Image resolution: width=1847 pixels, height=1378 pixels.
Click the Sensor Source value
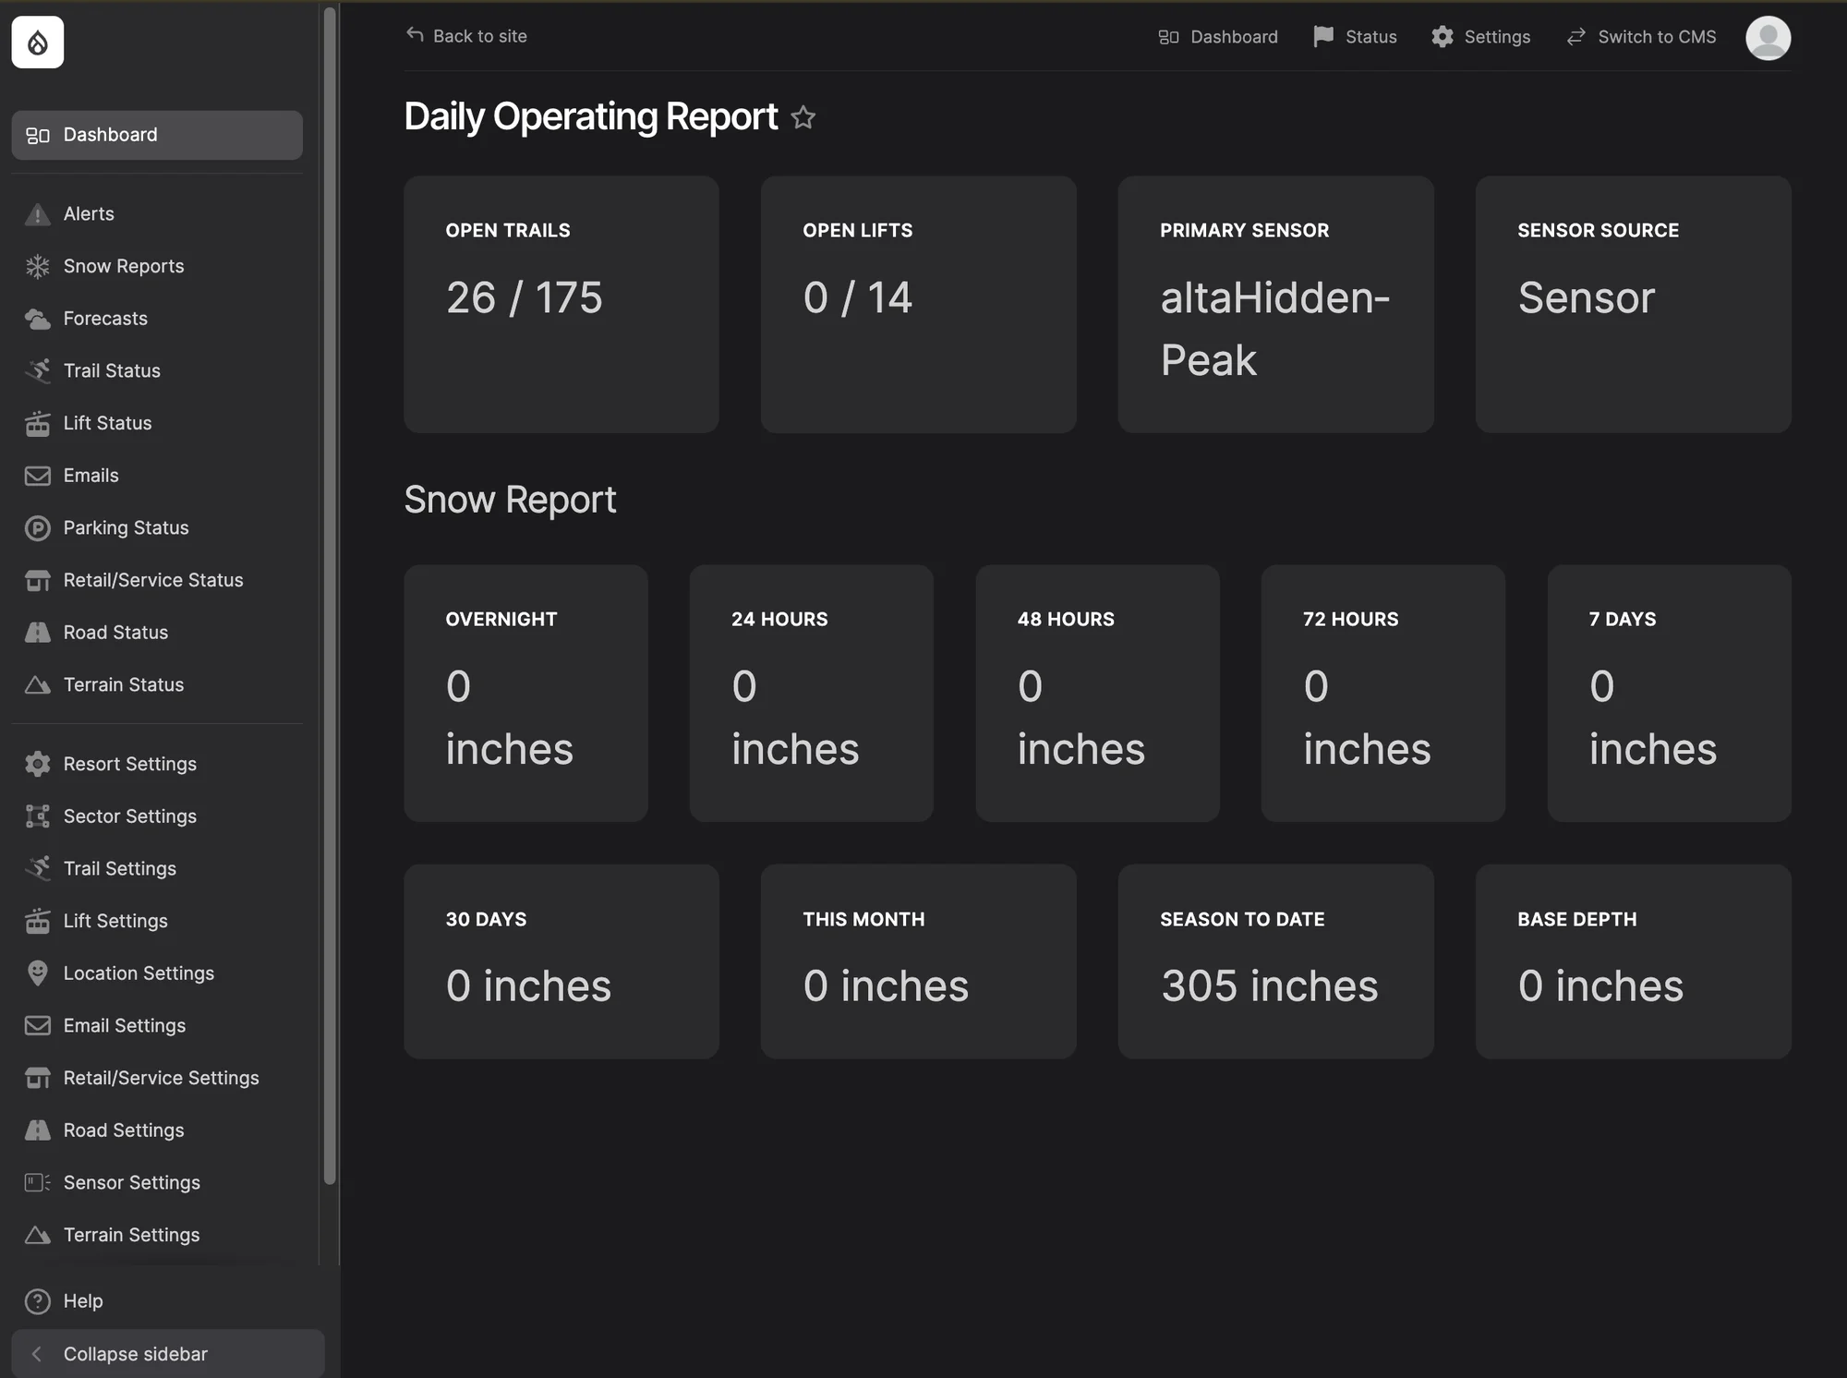pos(1586,297)
